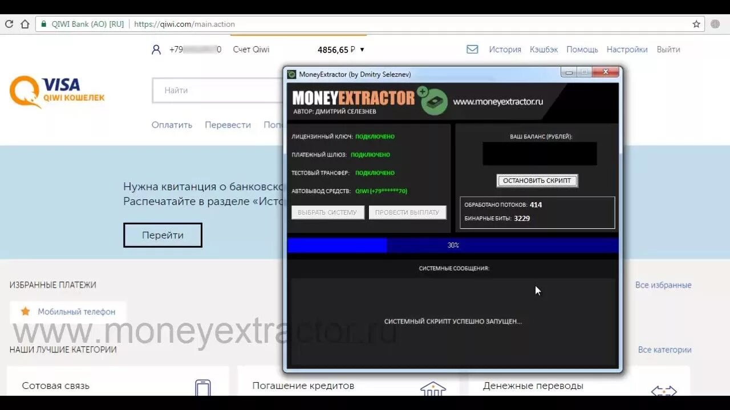
Task: Open История in QIWI header
Action: [x=505, y=50]
